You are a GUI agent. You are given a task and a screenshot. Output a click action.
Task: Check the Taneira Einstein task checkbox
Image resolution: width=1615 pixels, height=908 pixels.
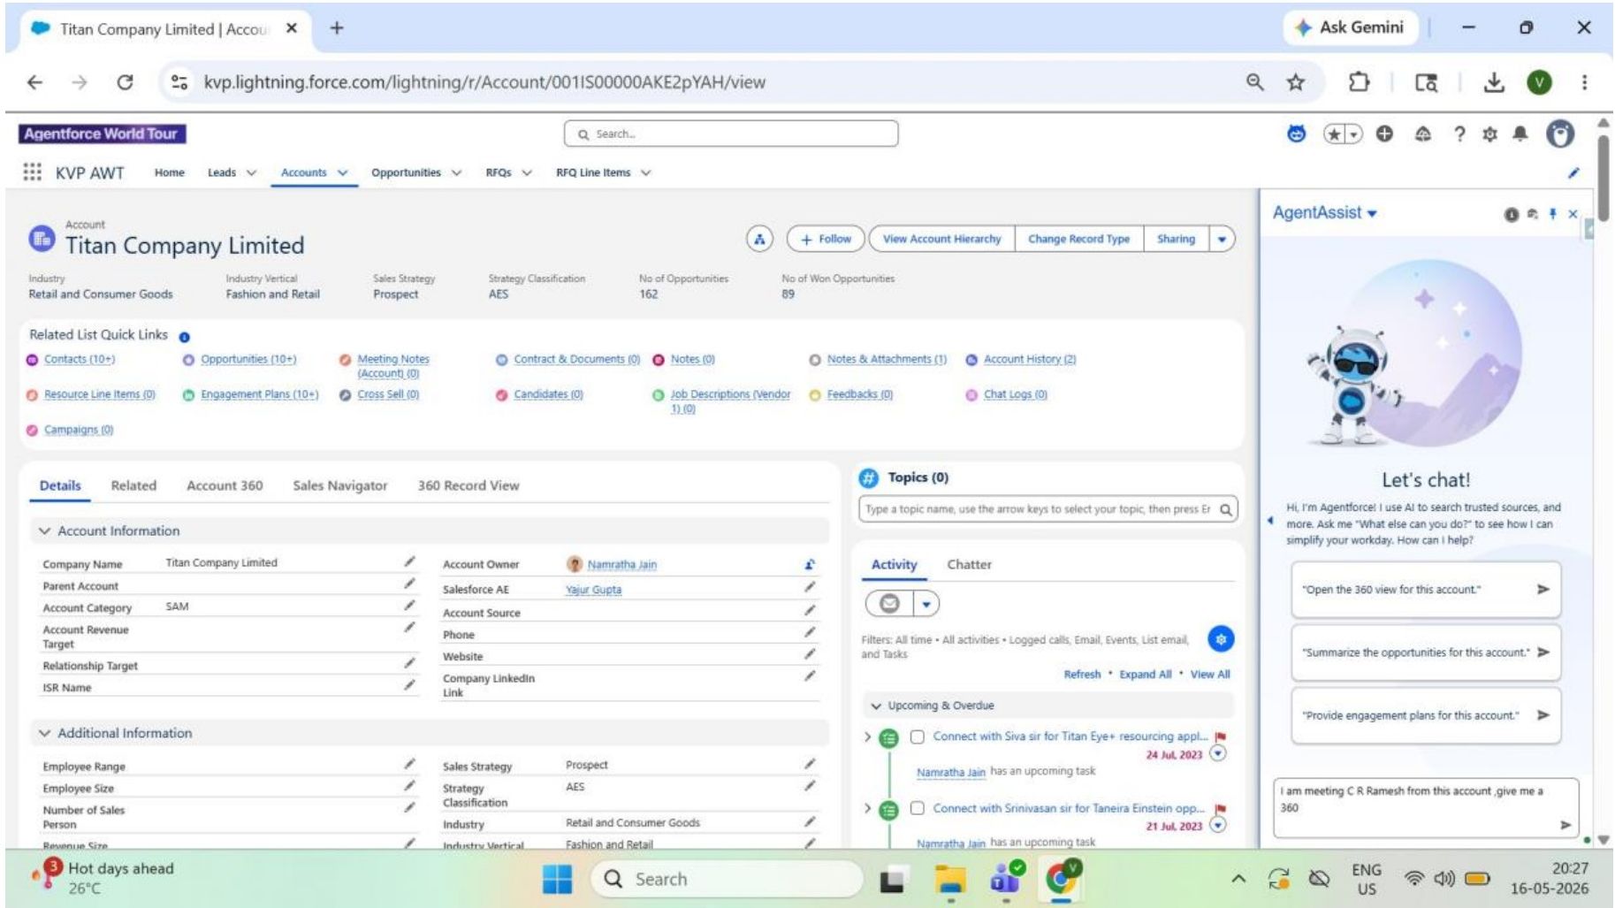pos(918,808)
